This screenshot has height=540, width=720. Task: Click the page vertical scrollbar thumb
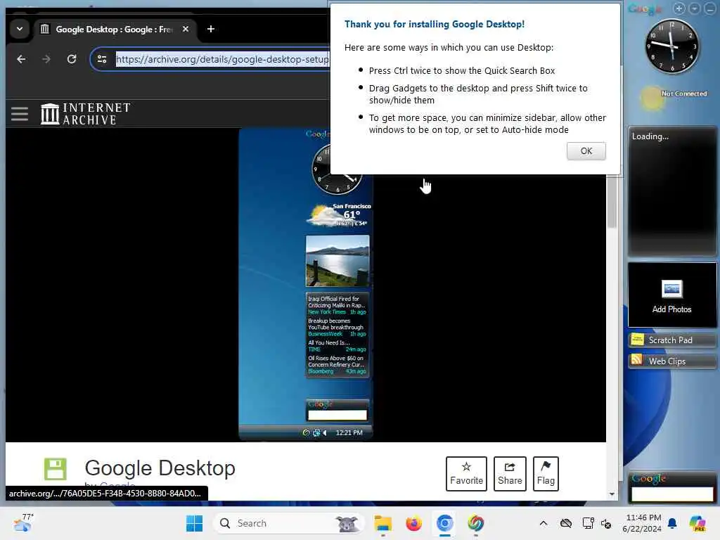click(612, 202)
